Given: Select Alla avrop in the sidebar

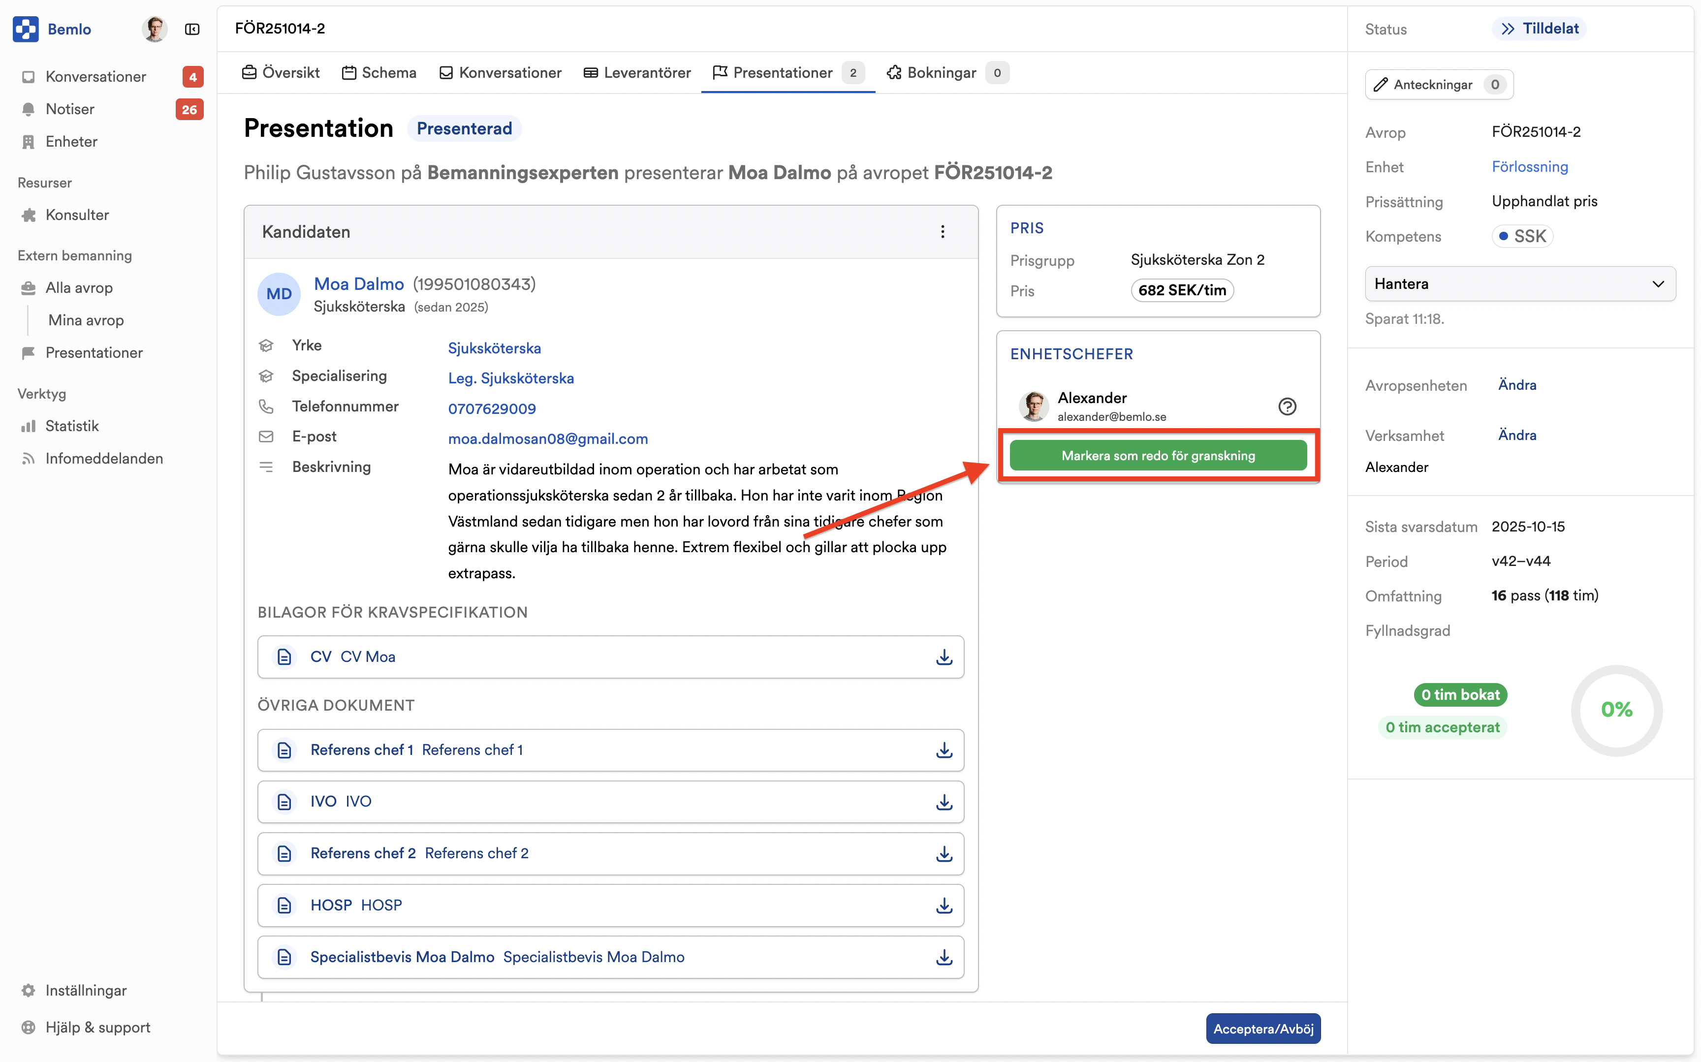Looking at the screenshot, I should pyautogui.click(x=79, y=288).
